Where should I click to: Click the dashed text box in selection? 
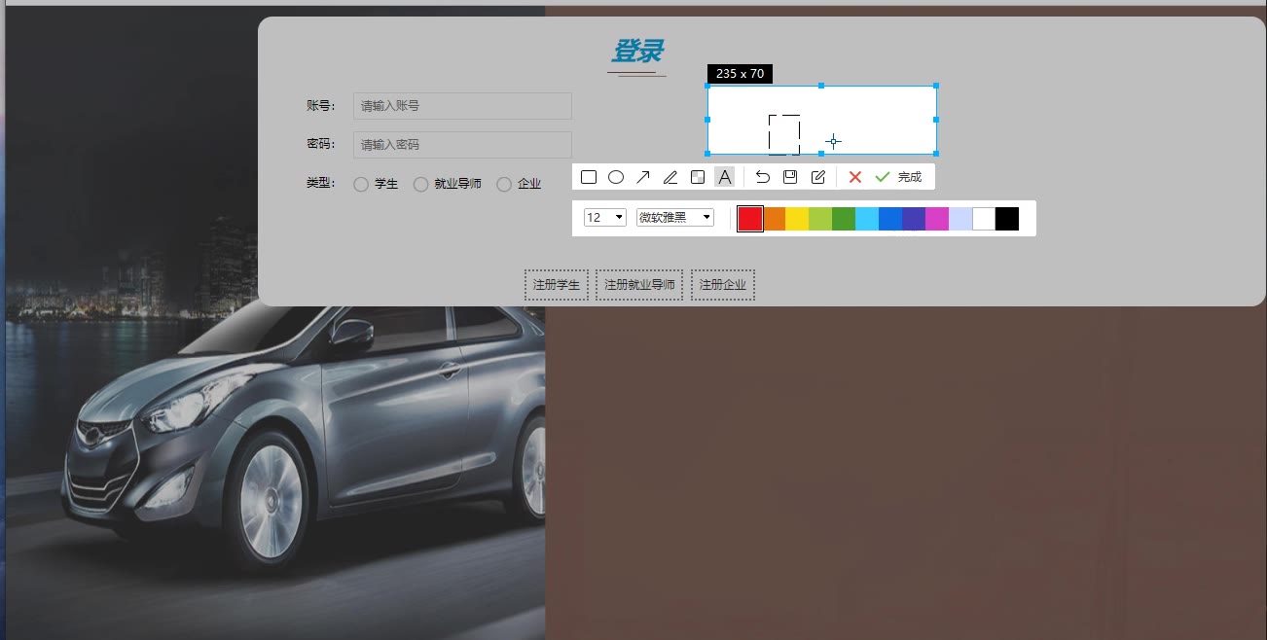(x=784, y=134)
